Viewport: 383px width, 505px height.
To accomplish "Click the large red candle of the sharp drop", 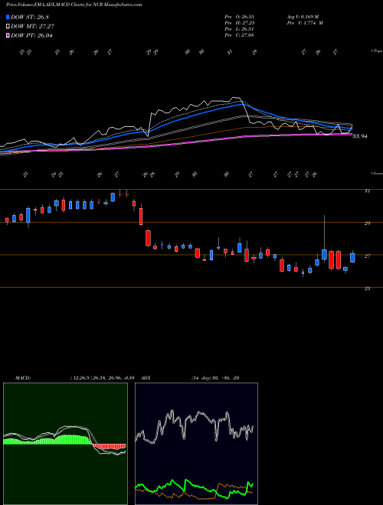I will [148, 238].
